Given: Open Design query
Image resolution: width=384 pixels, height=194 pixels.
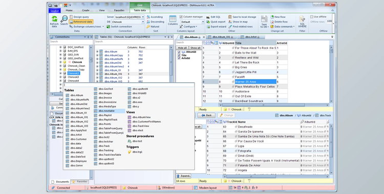Looking at the screenshot, I should (79, 17).
